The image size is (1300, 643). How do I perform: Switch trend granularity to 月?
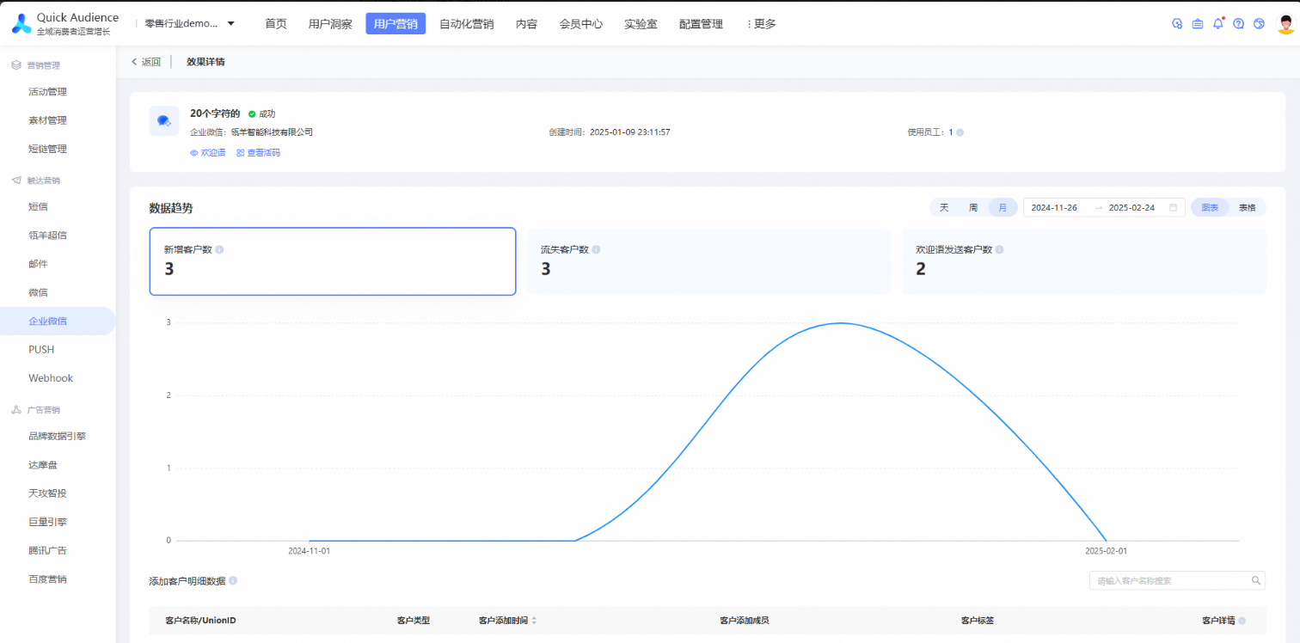(1003, 207)
